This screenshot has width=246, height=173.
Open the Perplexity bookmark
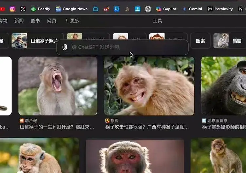[220, 9]
